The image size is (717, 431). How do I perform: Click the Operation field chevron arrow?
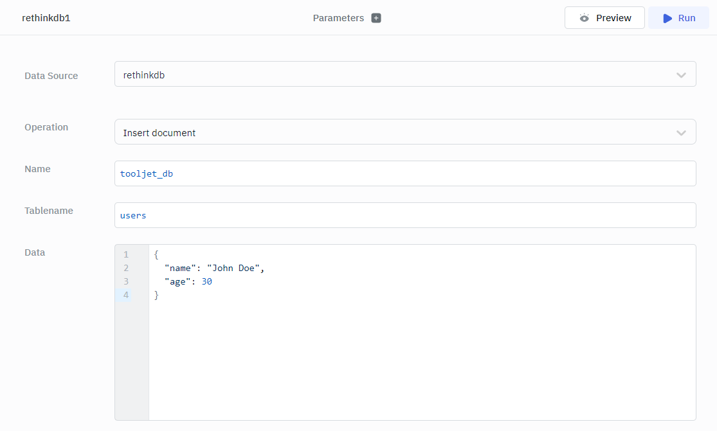(681, 133)
